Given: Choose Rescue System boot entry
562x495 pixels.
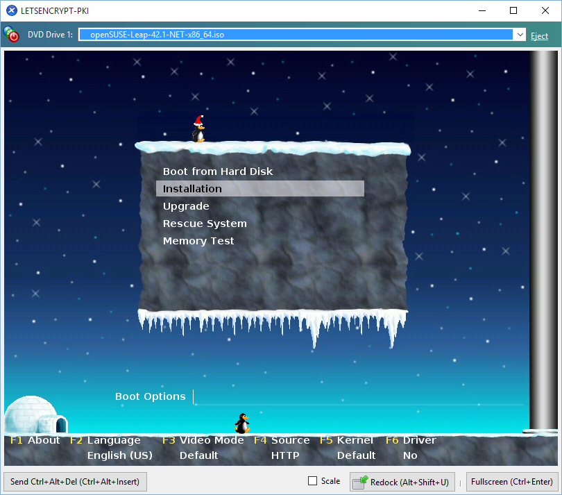Looking at the screenshot, I should (205, 224).
